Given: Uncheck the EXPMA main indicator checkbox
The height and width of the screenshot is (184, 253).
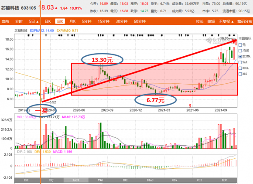Looking at the screenshot, I should [240, 56].
